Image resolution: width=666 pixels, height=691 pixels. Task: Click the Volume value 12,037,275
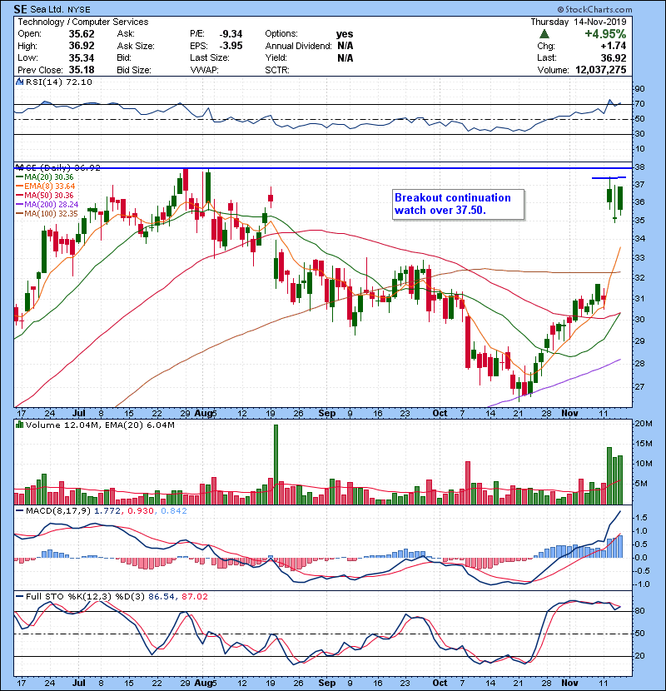(x=601, y=70)
